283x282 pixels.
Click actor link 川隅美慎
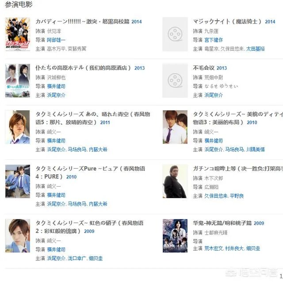pos(256,149)
